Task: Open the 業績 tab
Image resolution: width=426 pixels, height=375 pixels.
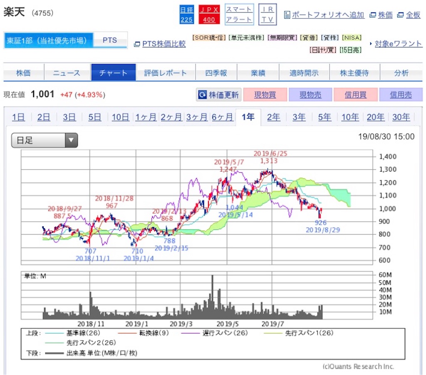Action: point(258,73)
